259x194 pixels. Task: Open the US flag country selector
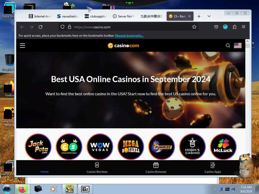(238, 45)
